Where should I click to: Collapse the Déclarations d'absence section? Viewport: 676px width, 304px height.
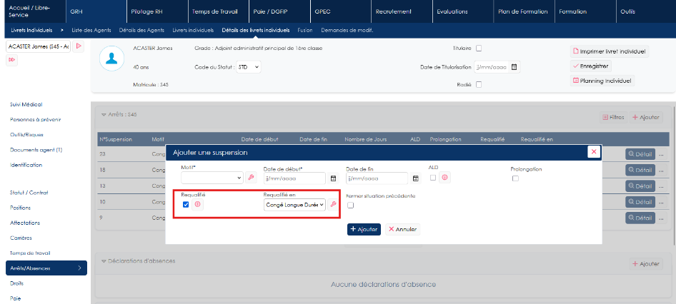(104, 261)
